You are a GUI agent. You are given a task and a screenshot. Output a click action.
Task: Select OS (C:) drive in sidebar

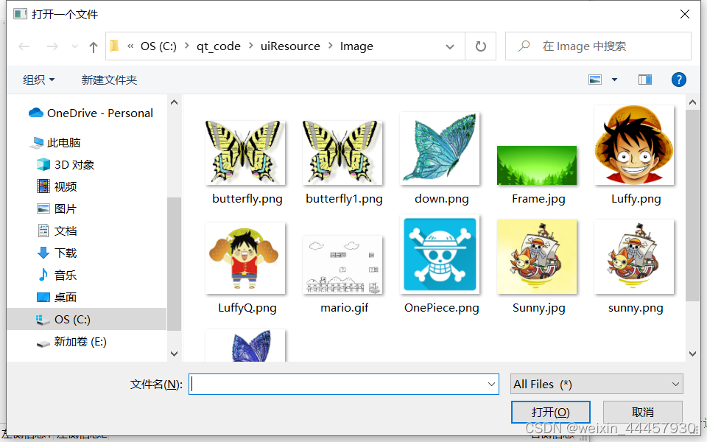(x=87, y=319)
